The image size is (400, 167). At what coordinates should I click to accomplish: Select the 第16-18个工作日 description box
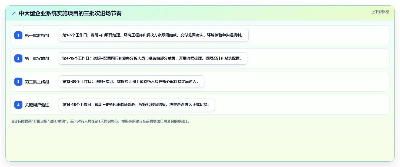(x=137, y=105)
